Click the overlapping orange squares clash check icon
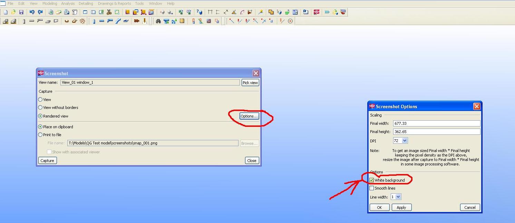 click(x=271, y=12)
